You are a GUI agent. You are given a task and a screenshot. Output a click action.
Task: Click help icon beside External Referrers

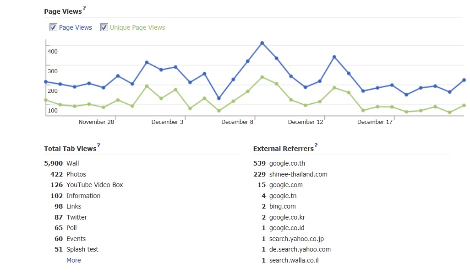tap(316, 145)
